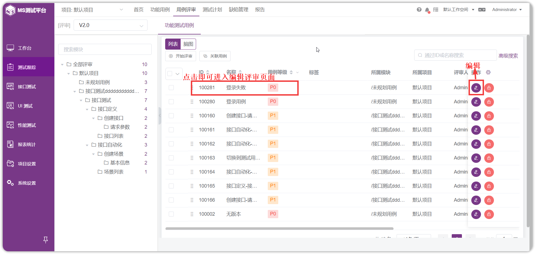Open the 项目: 默认项目 selector
The height and width of the screenshot is (254, 535).
tap(92, 10)
